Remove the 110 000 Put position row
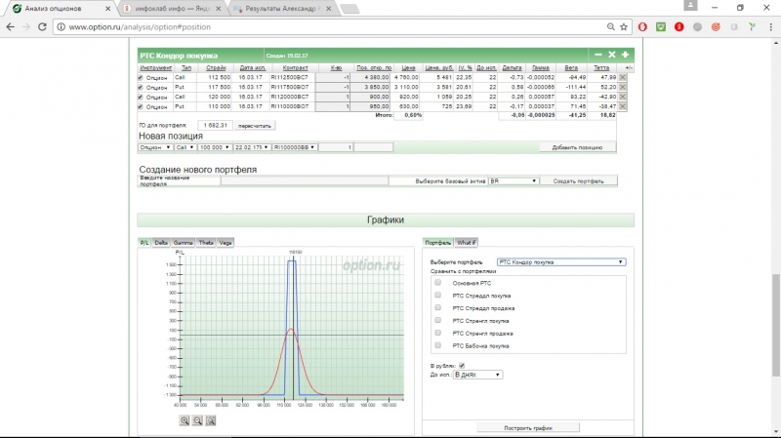 (x=623, y=106)
